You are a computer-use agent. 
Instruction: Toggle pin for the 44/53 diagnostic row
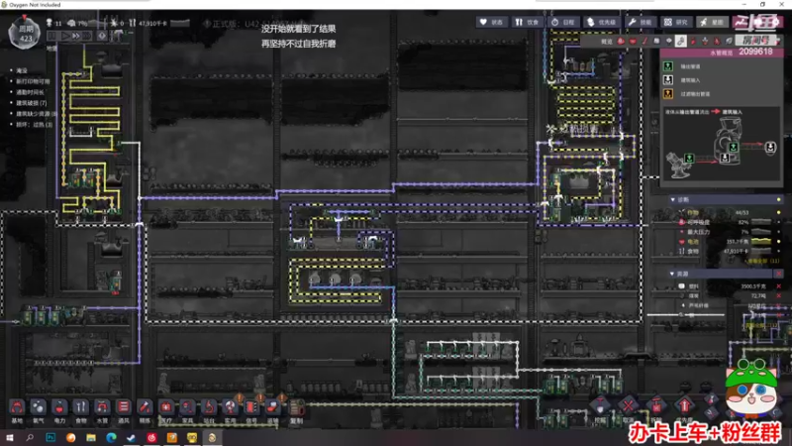[778, 212]
